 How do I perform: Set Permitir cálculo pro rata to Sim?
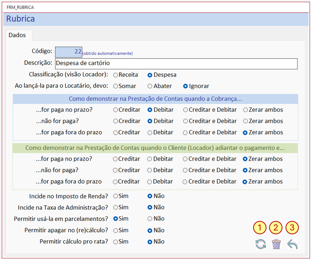[x=116, y=242]
